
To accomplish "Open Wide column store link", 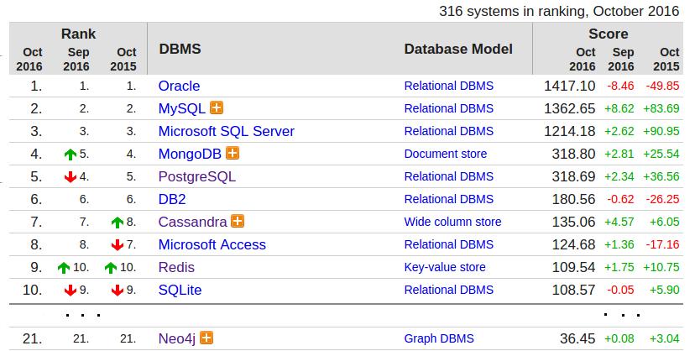I will tap(452, 222).
